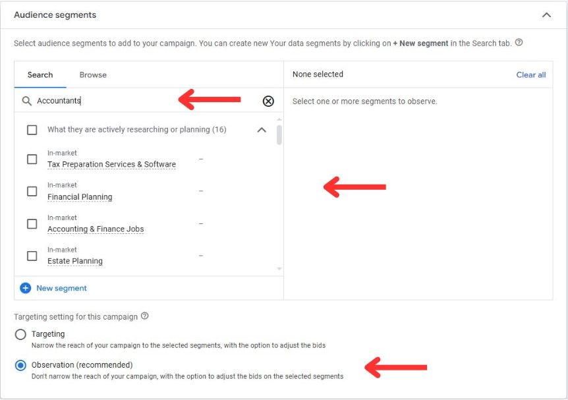Open help icon beside Search tab description
Screen dimensions: 568x400
coord(519,42)
